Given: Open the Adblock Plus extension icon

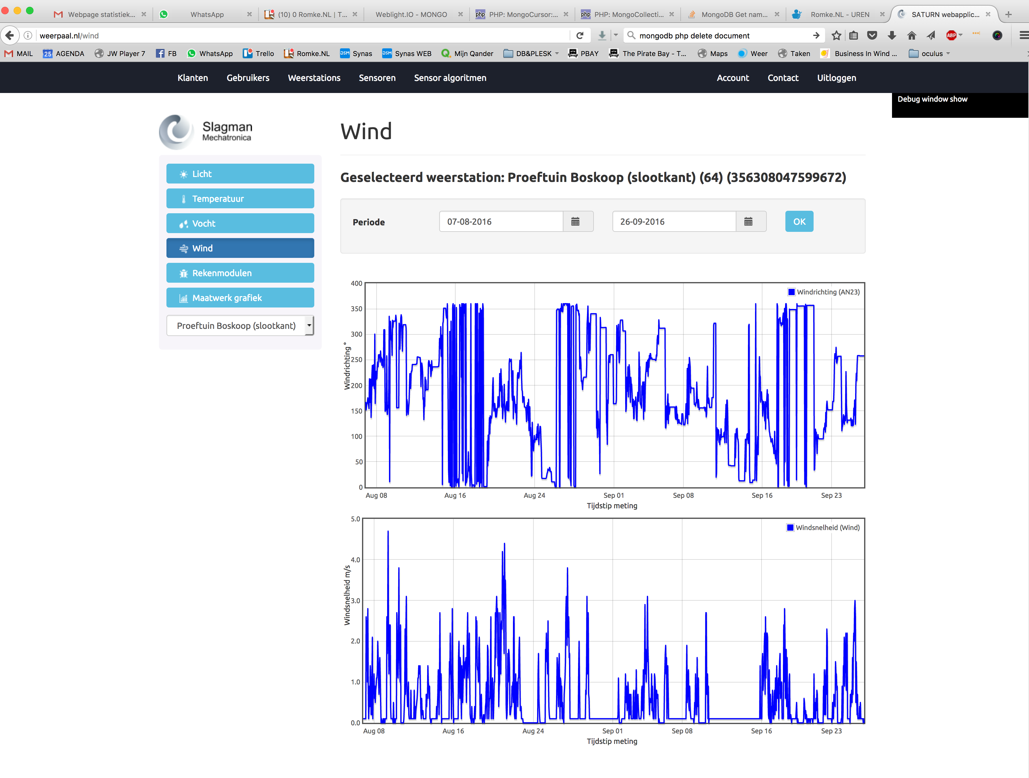Looking at the screenshot, I should tap(951, 35).
